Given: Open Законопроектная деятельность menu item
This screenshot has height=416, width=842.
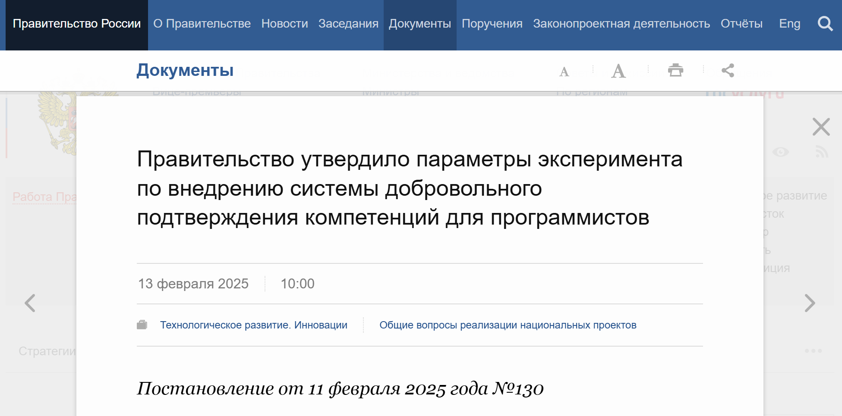Looking at the screenshot, I should [x=621, y=24].
